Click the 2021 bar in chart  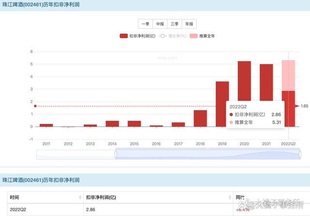(266, 83)
